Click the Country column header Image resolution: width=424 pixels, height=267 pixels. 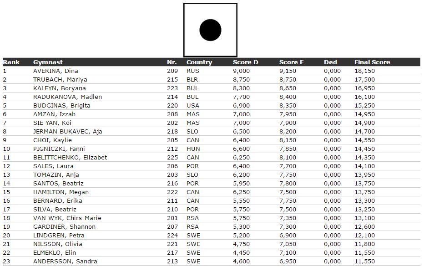199,62
